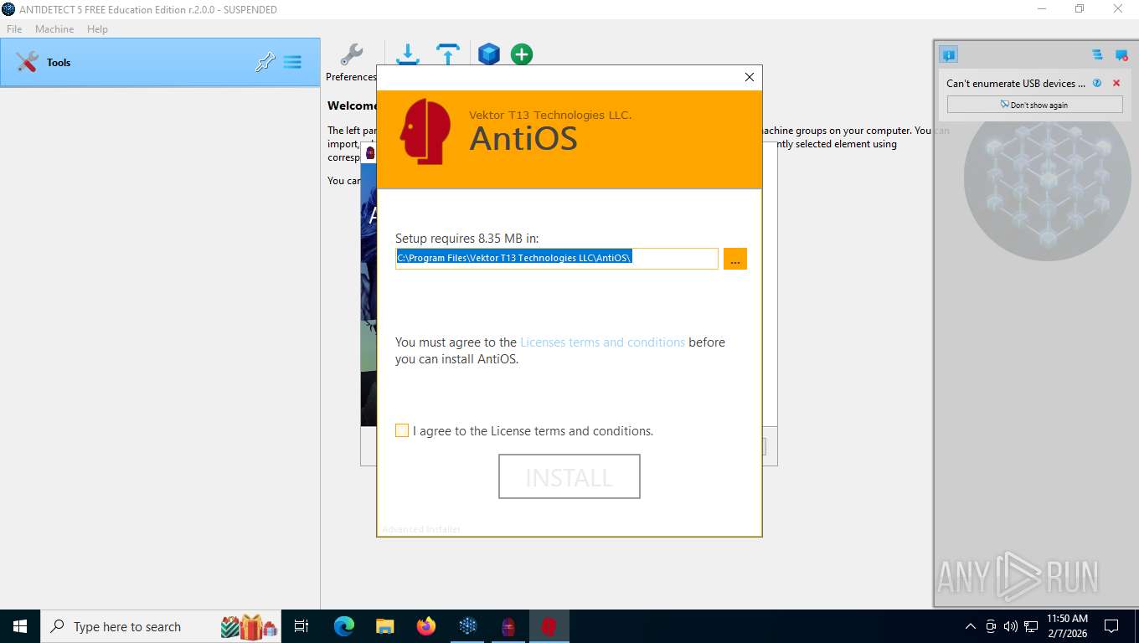Viewport: 1139px width, 643px height.
Task: Open File Explorer from taskbar
Action: 384,626
